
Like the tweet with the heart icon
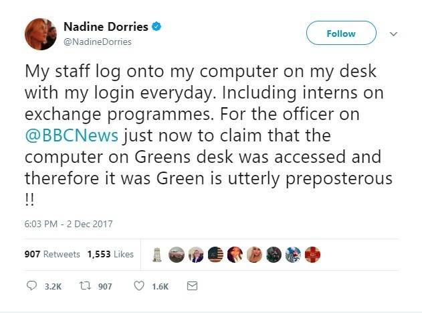tap(139, 286)
